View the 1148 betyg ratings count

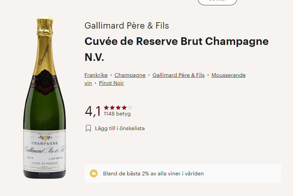point(117,114)
